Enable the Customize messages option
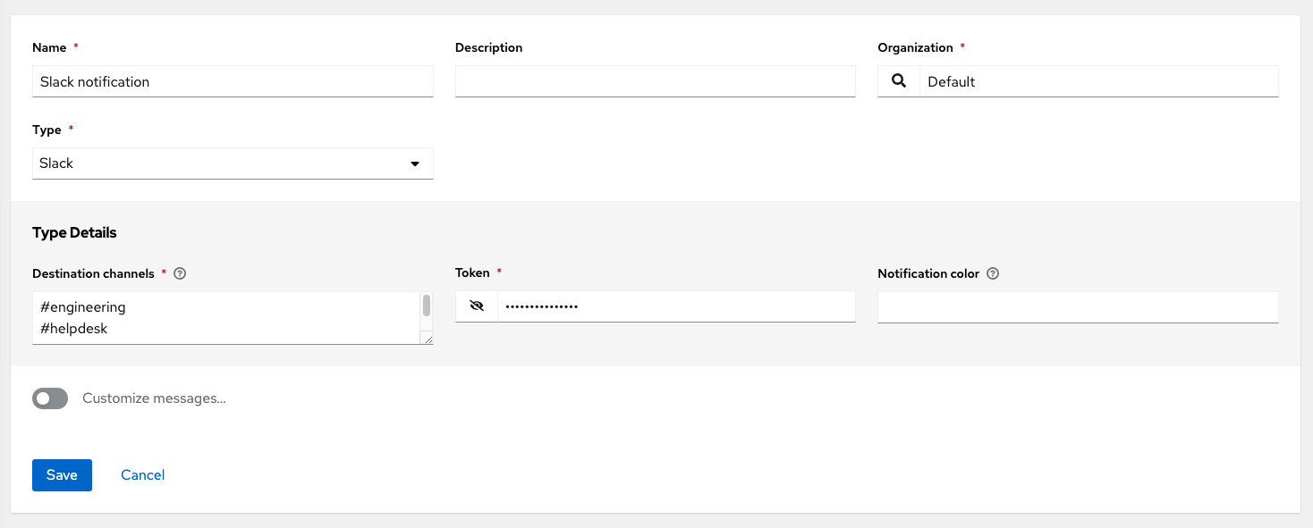This screenshot has width=1313, height=528. [x=49, y=398]
